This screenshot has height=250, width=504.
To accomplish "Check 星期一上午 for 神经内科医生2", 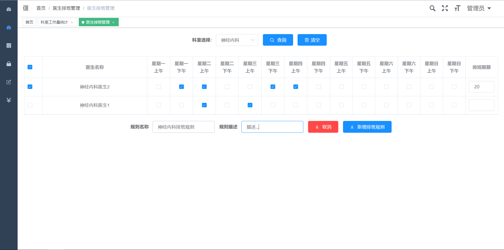I will coord(159,87).
